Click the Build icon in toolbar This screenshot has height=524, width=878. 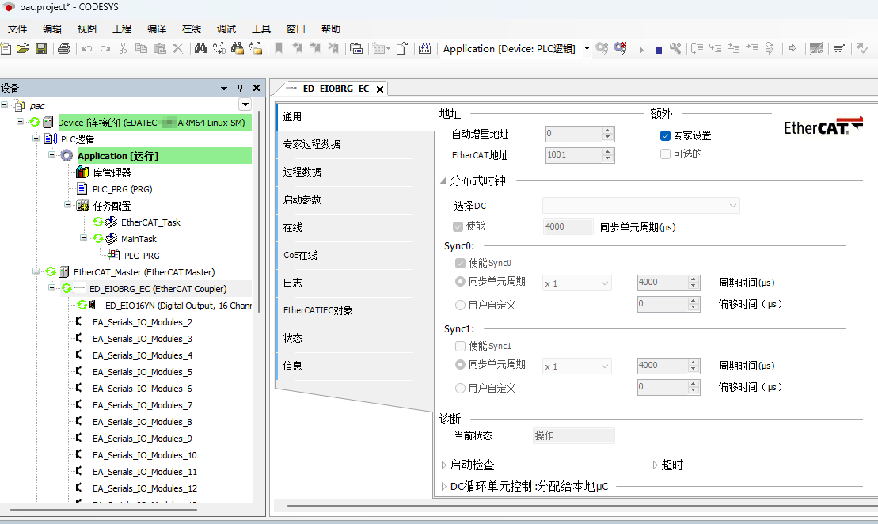coord(424,49)
